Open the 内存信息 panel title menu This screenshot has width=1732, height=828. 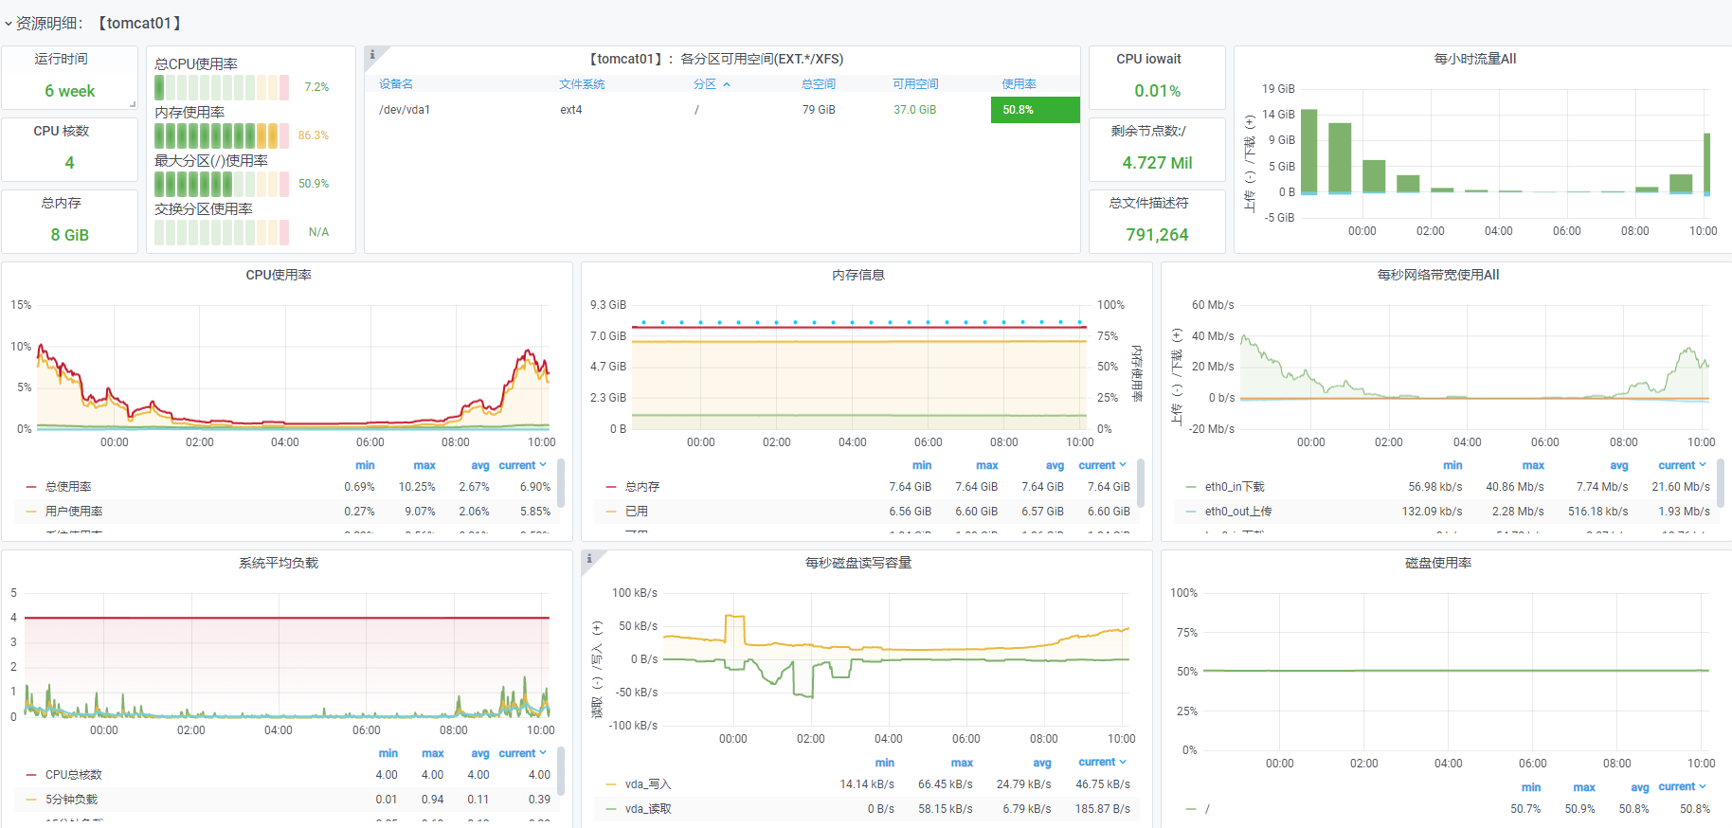pyautogui.click(x=858, y=275)
